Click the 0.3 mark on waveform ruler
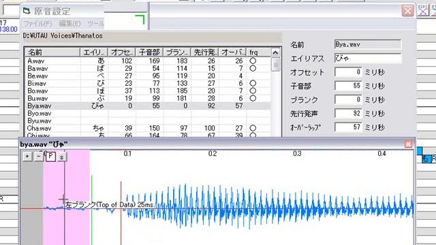The width and height of the screenshot is (436, 245). click(297, 154)
